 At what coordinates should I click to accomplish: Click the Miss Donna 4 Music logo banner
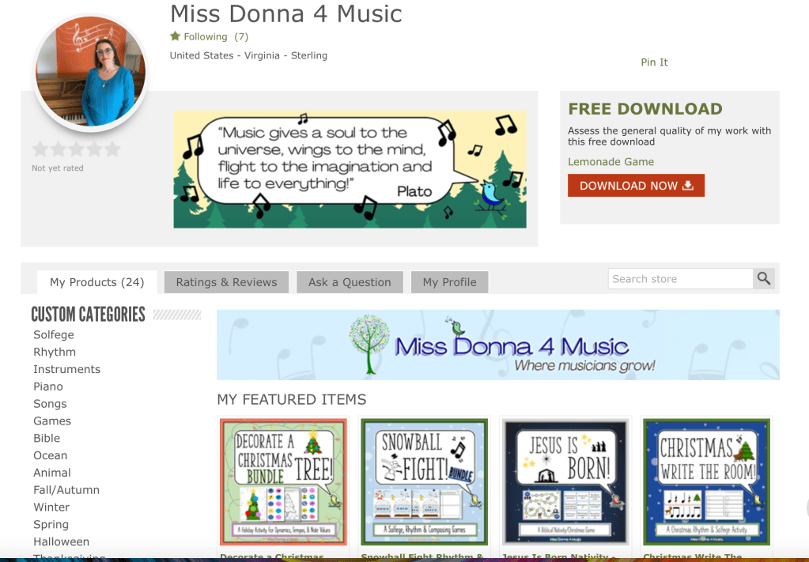point(498,345)
